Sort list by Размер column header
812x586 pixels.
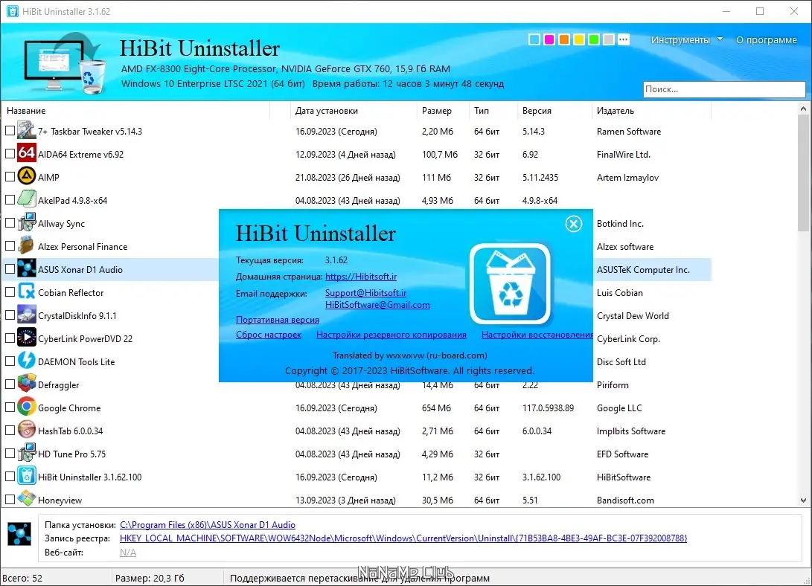tap(443, 111)
